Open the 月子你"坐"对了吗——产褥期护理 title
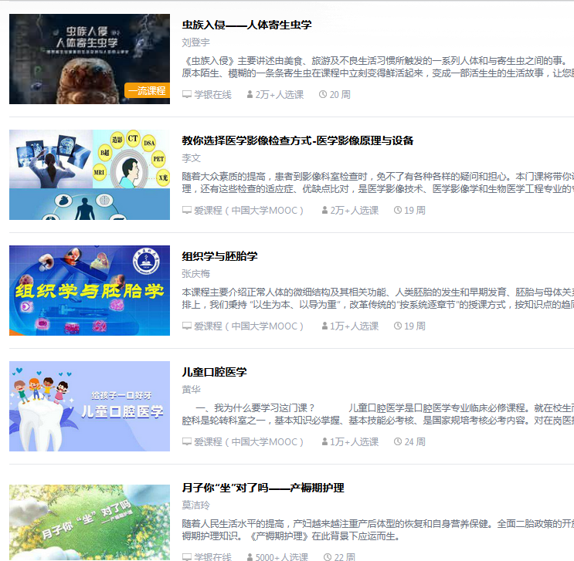Viewport: 574px width, 561px height. (263, 488)
